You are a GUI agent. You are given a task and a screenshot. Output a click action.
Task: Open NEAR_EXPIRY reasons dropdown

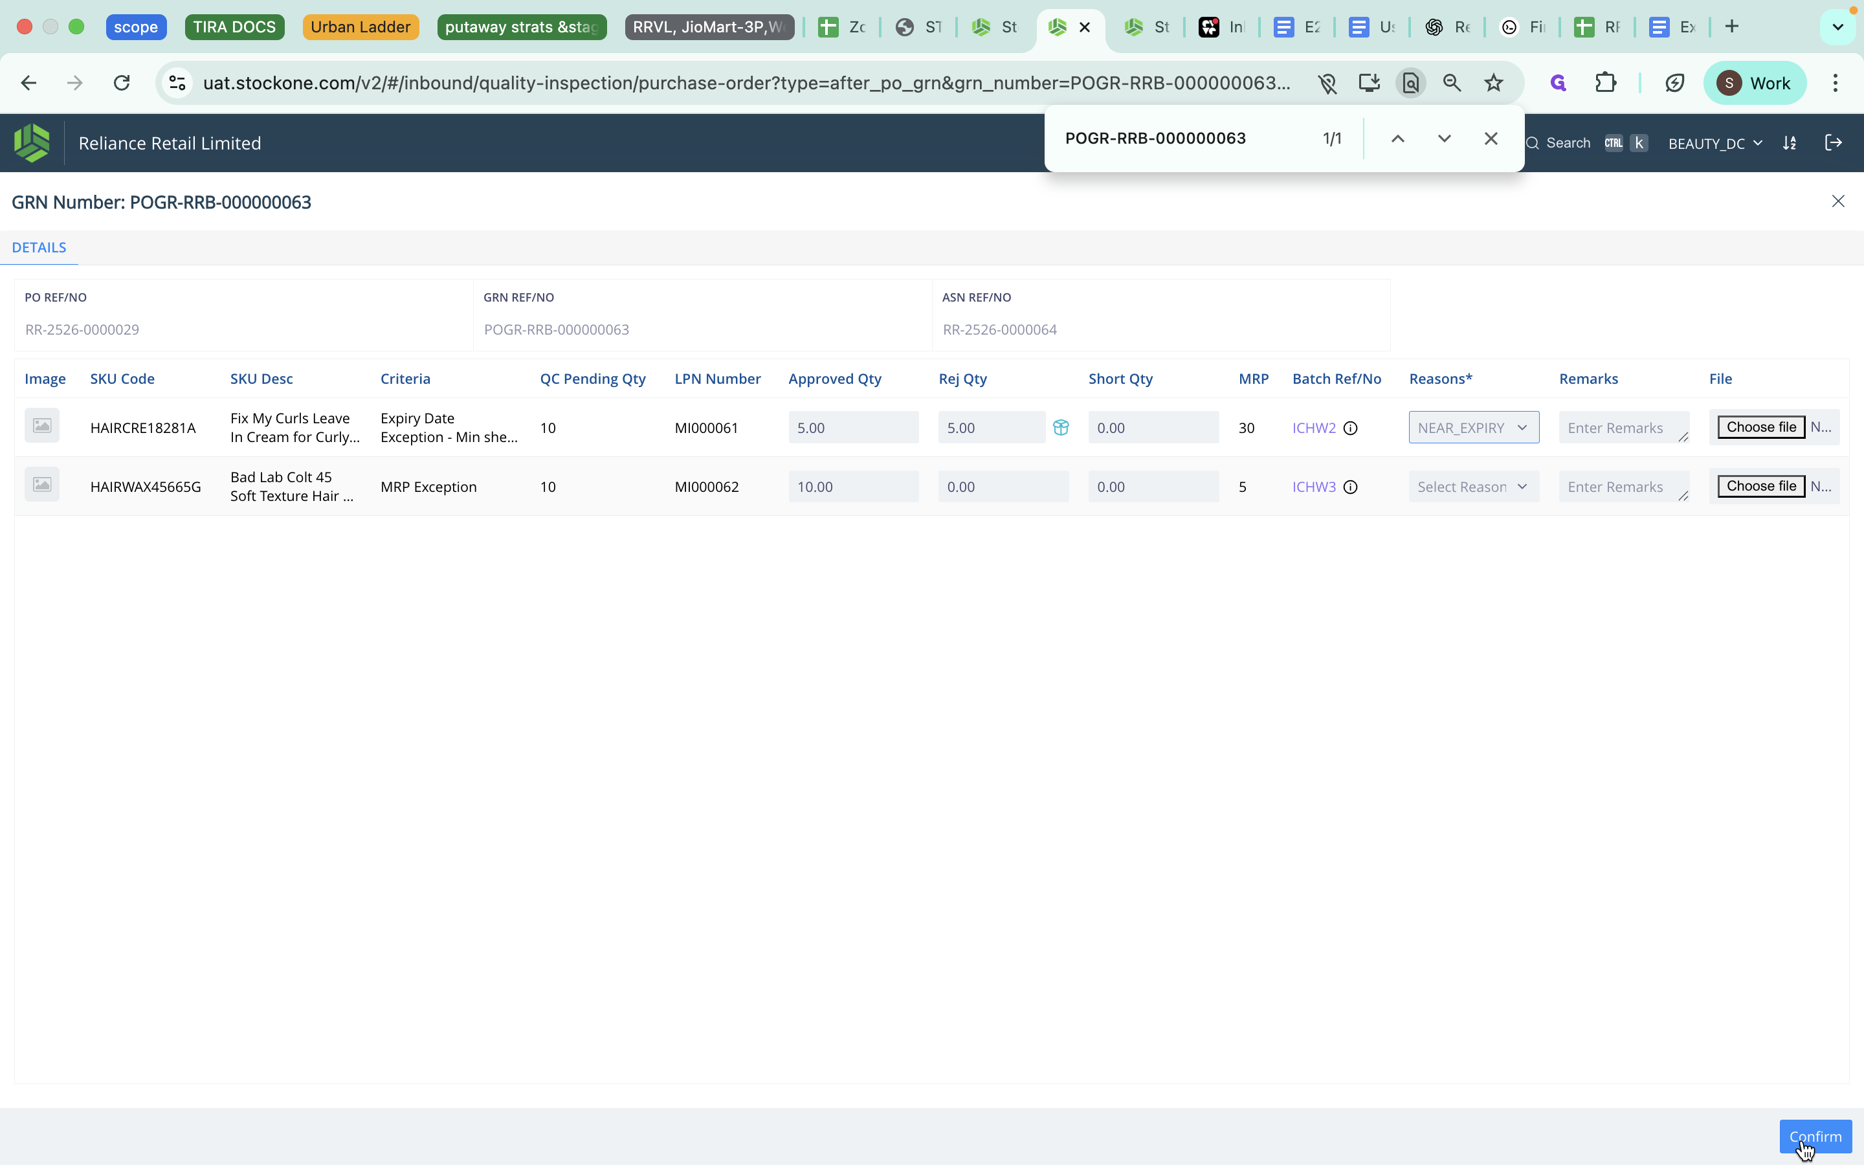[1472, 428]
